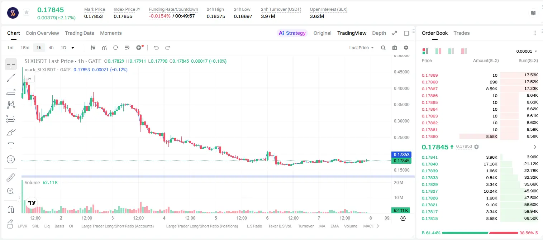Open Index Price details arrow
This screenshot has width=543, height=240.
click(138, 9)
